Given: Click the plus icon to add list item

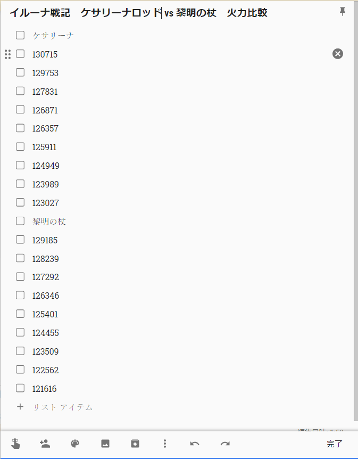Looking at the screenshot, I should (x=20, y=407).
